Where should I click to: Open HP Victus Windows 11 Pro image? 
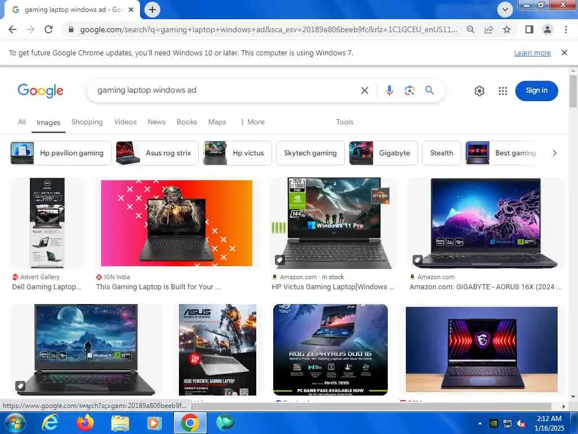click(334, 223)
